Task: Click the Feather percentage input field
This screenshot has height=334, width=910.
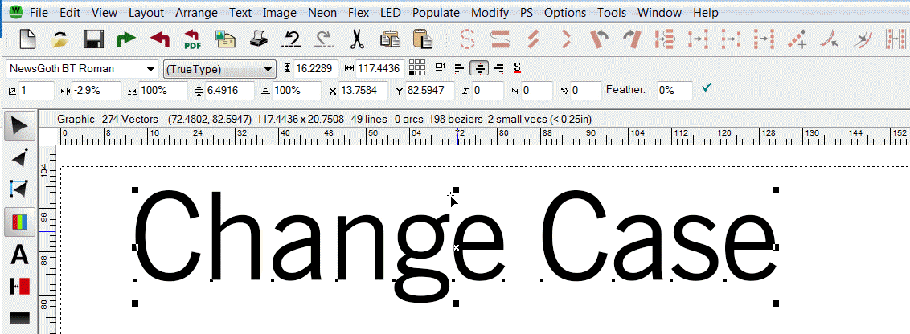Action: click(674, 91)
